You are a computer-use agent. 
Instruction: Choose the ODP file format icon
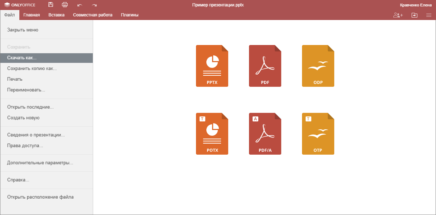[318, 66]
